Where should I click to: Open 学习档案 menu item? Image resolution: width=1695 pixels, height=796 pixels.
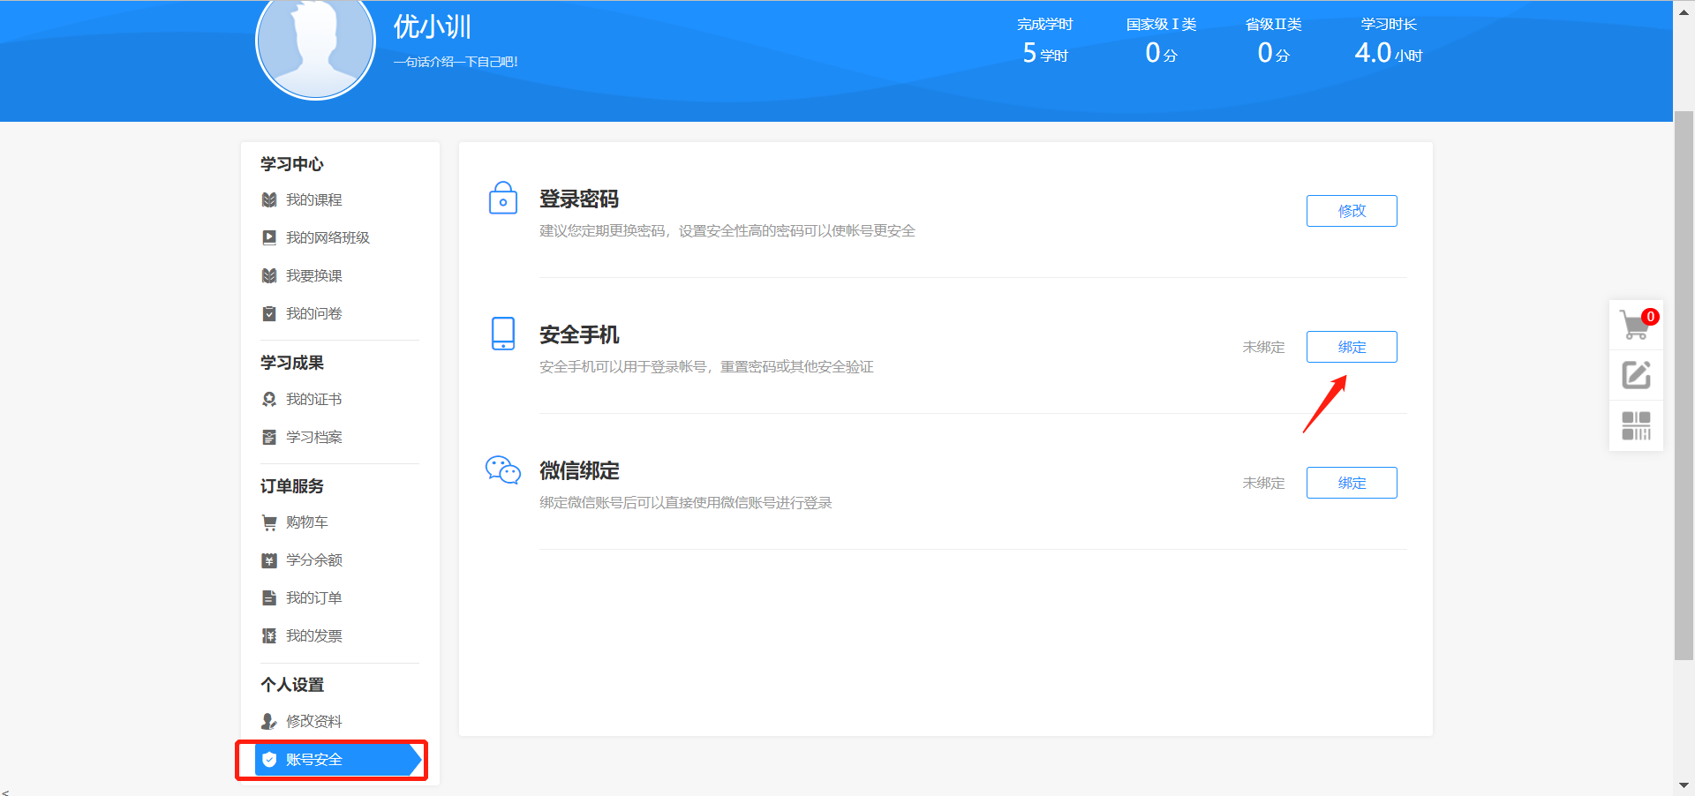[313, 438]
